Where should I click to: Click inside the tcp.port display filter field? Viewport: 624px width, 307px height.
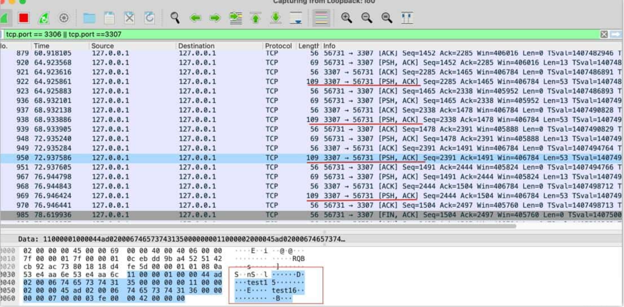(275, 34)
